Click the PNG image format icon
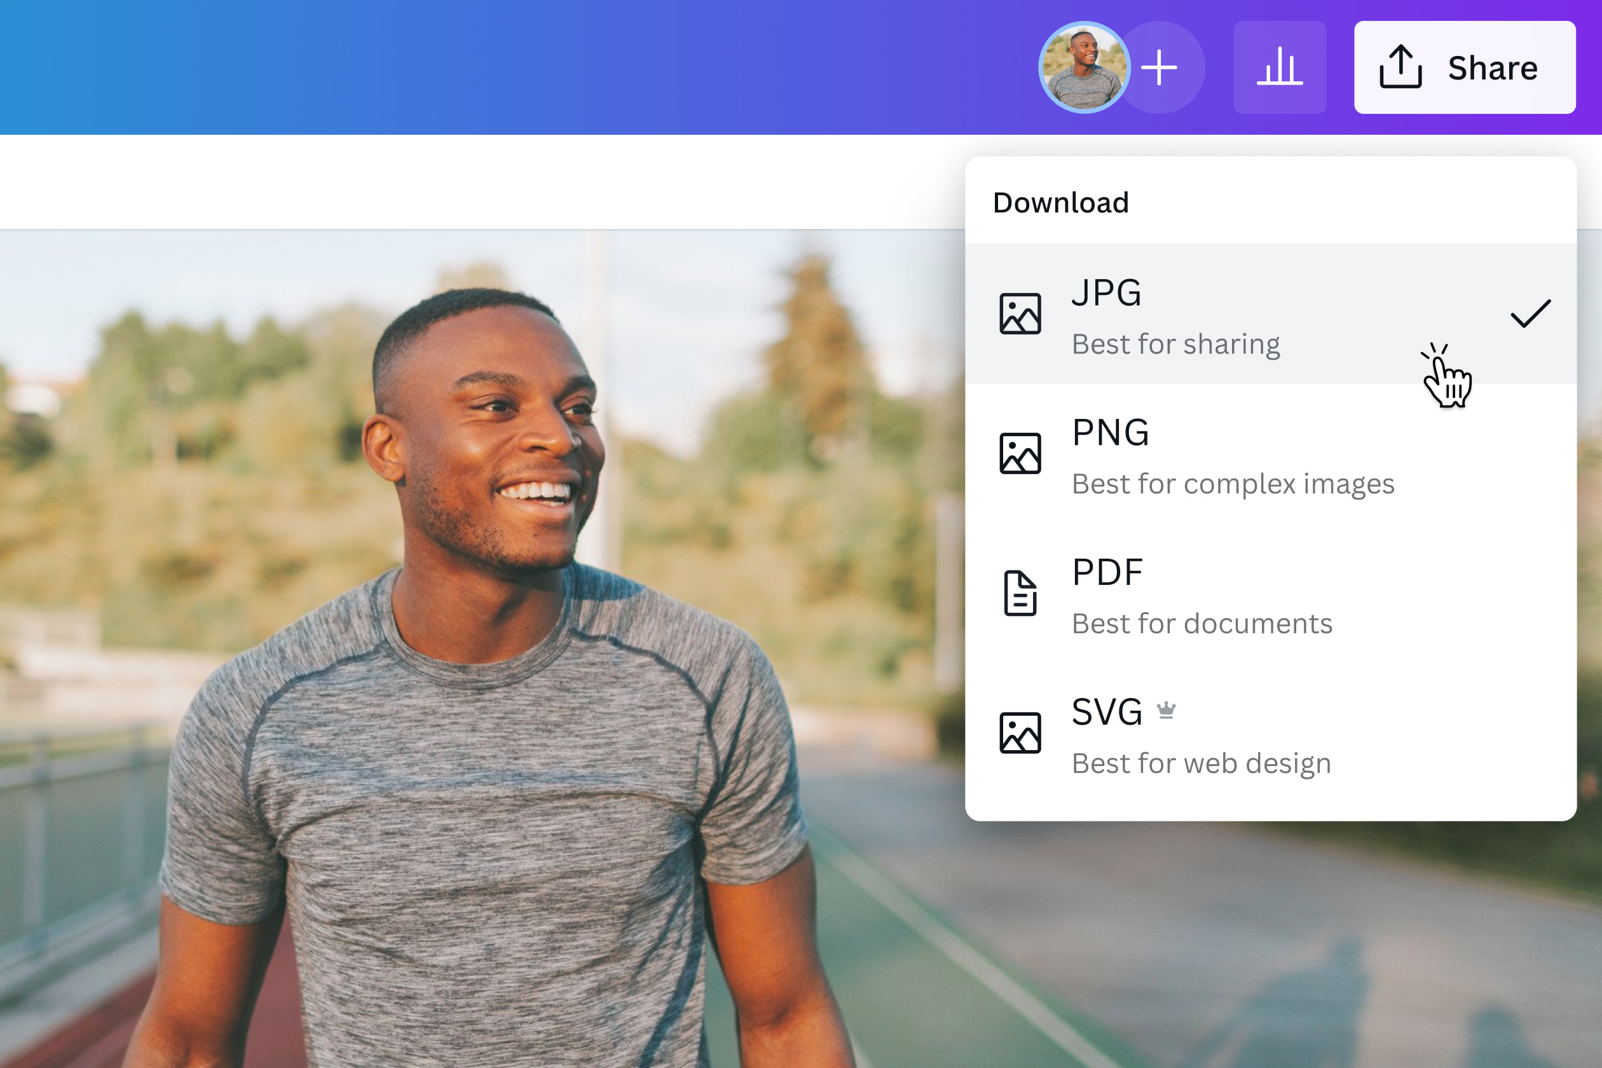The image size is (1602, 1068). click(x=1020, y=455)
